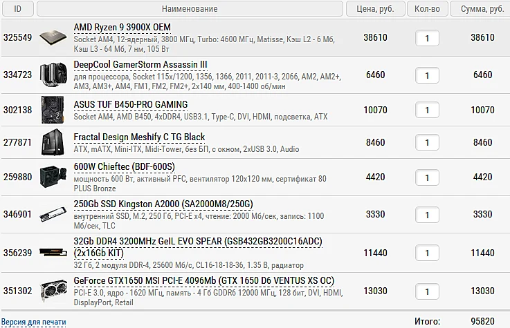
Task: Focus quantity field for GeForce GTX1650 row
Action: tap(427, 291)
